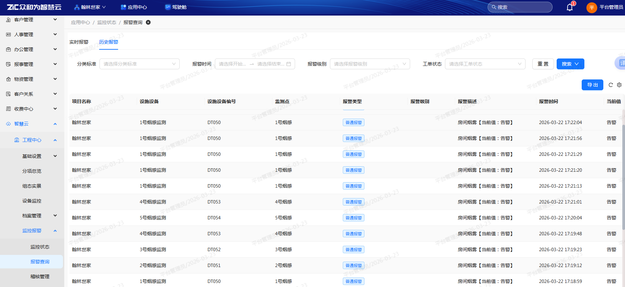Open 应用中心 in the top bar
This screenshot has width=625, height=287.
[x=134, y=7]
